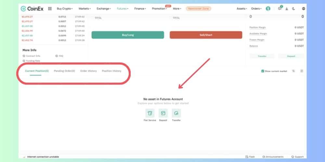Click the Fiat Service icon

[150, 113]
